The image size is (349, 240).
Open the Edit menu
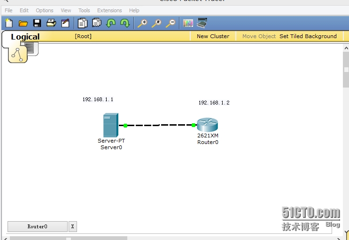coord(24,10)
